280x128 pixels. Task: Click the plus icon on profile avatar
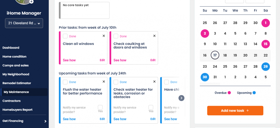32,2
